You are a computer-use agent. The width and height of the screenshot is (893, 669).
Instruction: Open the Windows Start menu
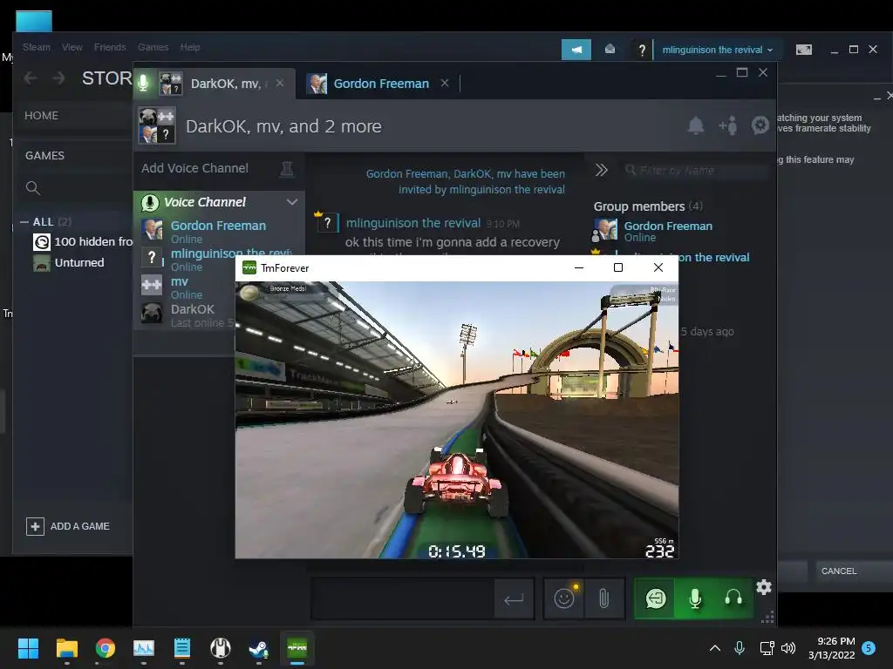pos(28,648)
